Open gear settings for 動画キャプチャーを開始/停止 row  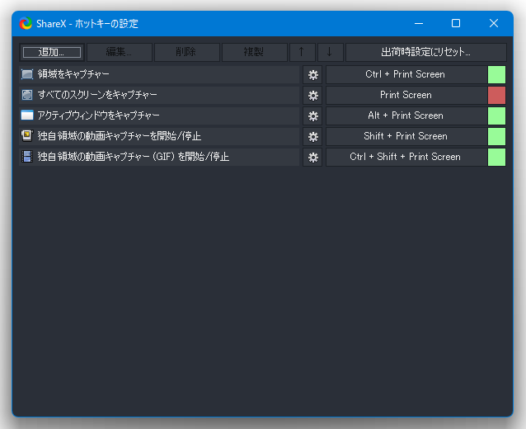point(312,137)
